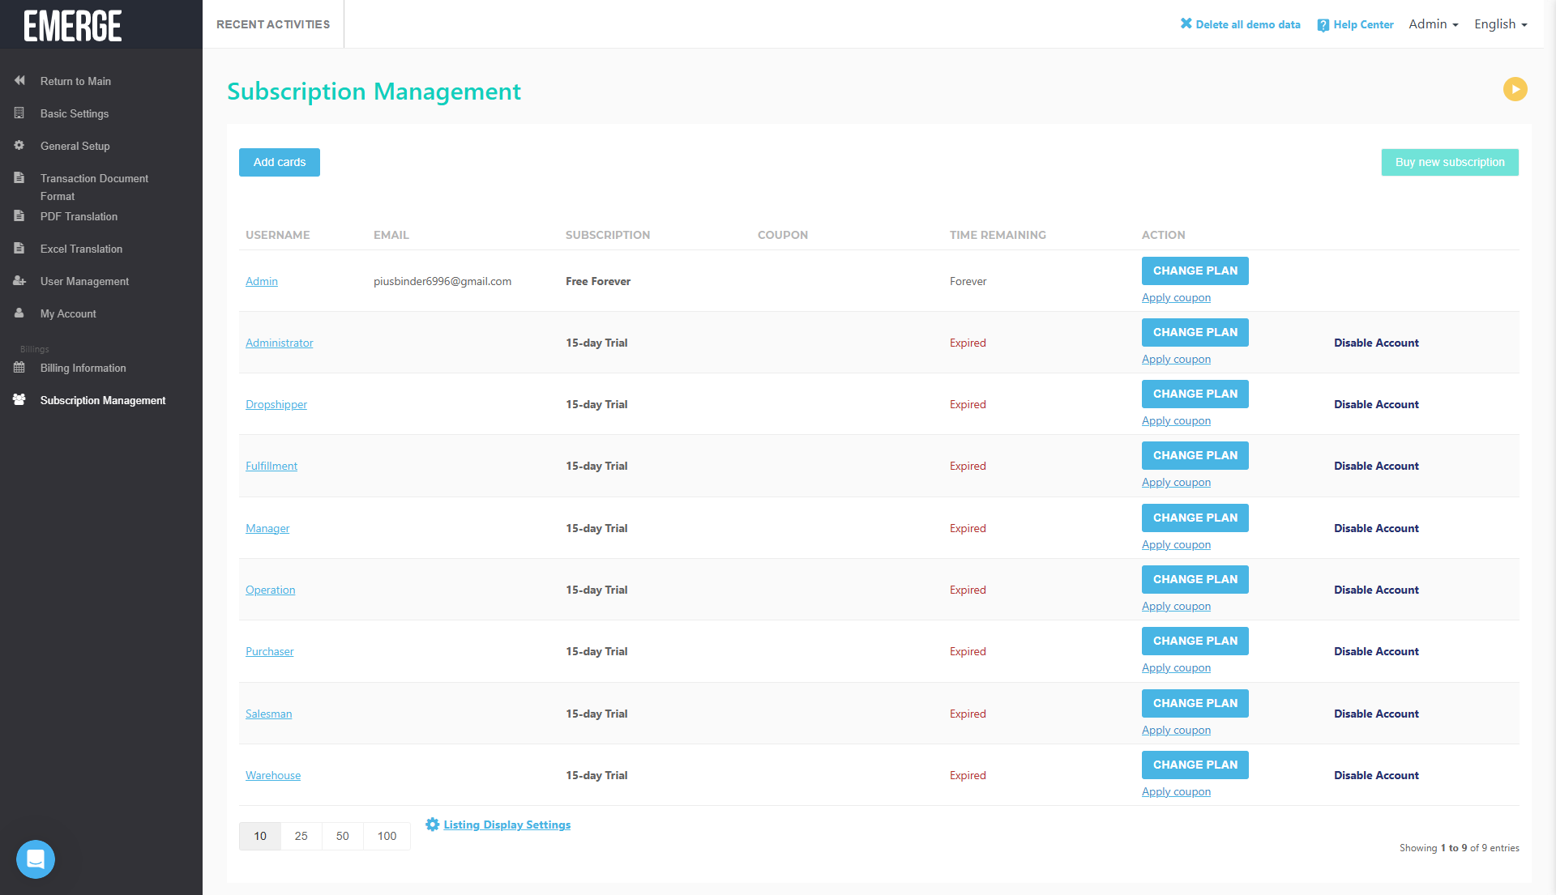Click the General Setup gear icon
Viewport: 1556px width, 895px height.
(19, 146)
